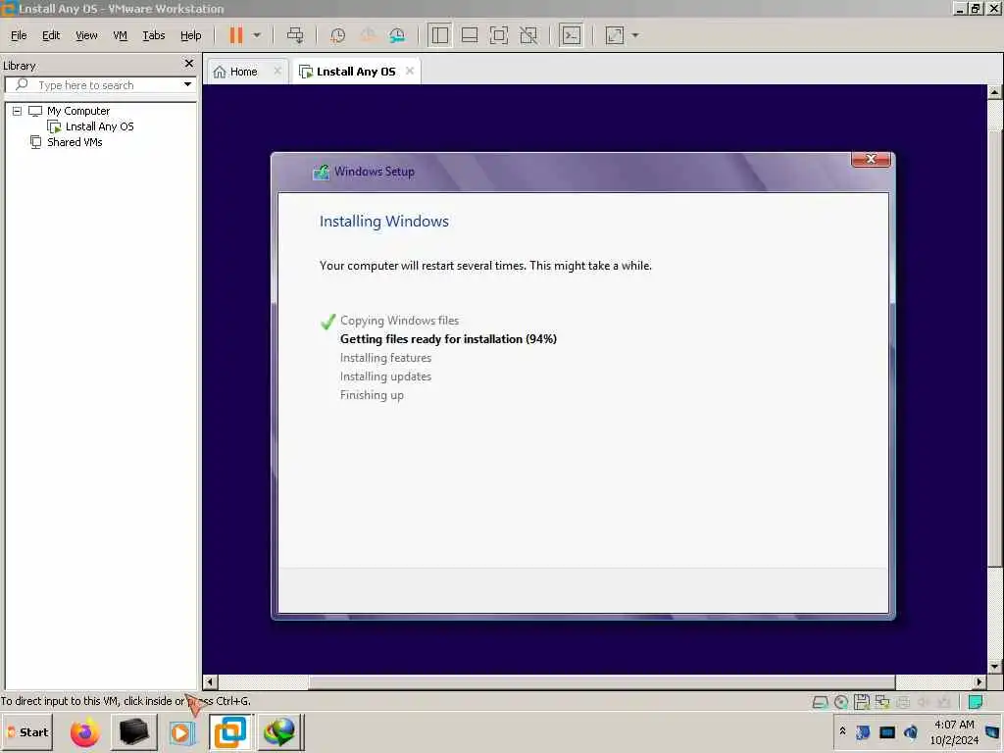Open the library search dropdown arrow
Image resolution: width=1004 pixels, height=753 pixels.
coord(187,84)
